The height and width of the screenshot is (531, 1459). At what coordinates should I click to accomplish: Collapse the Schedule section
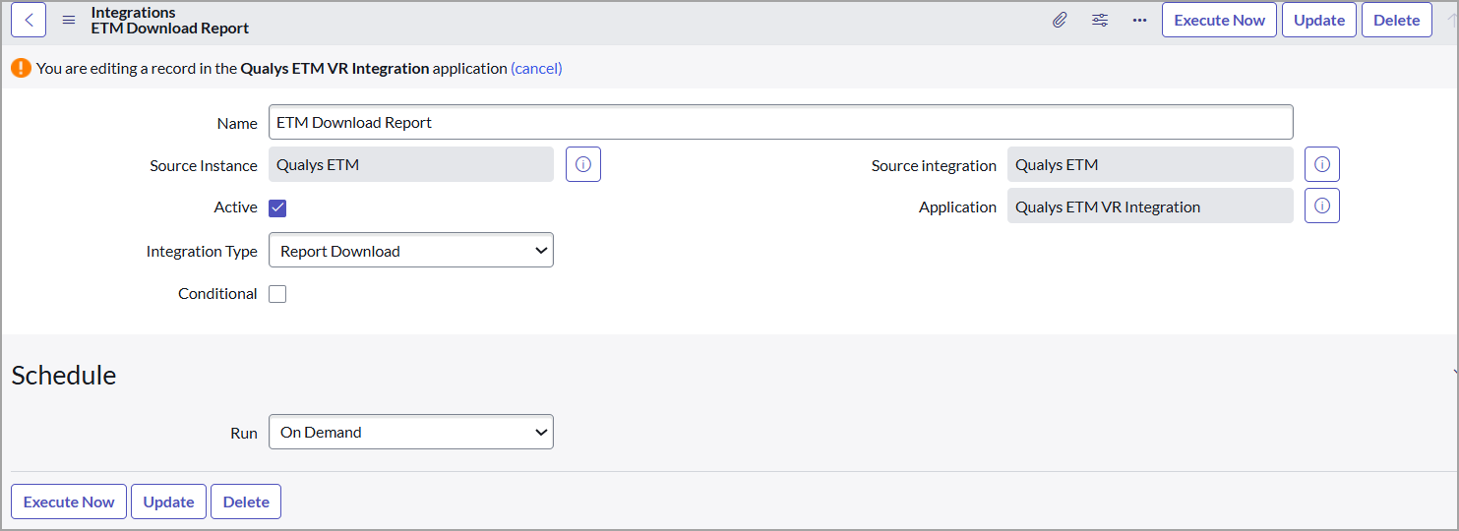pyautogui.click(x=1453, y=372)
